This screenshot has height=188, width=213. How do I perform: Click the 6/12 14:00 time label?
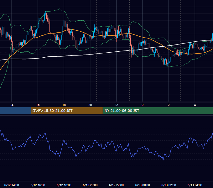coord(12,185)
